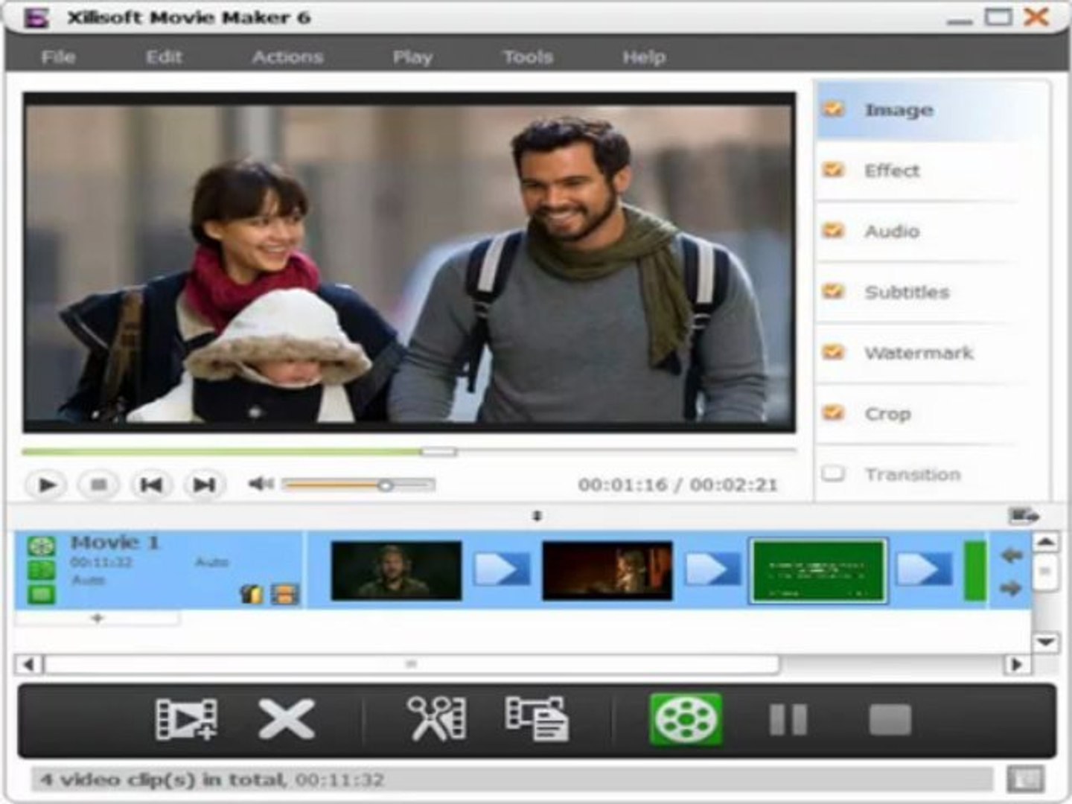The width and height of the screenshot is (1072, 804).
Task: Toggle the Effect checkbox
Action: point(833,170)
